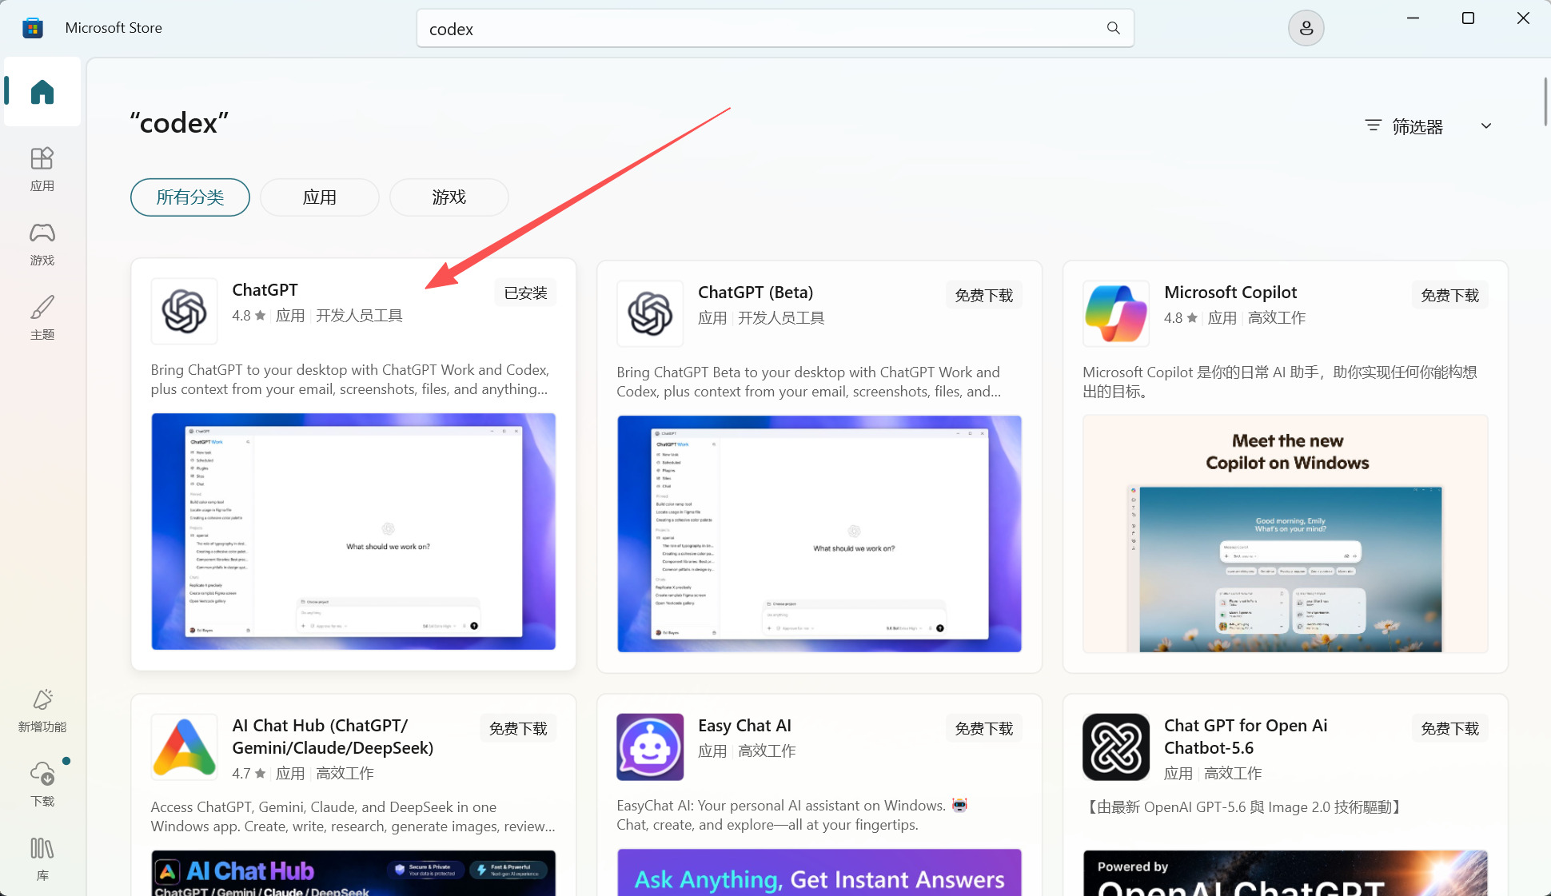
Task: Click the ChatGPT description starting Bring ChatGPT to
Action: click(350, 380)
